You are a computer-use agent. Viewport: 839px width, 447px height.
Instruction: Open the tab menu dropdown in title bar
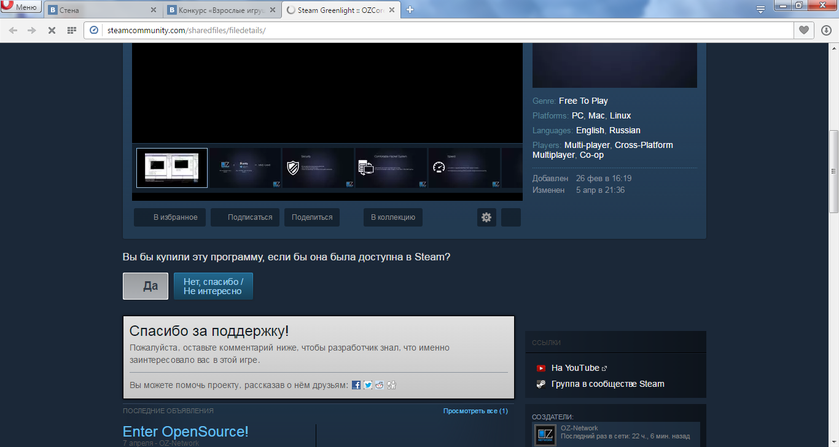[760, 9]
